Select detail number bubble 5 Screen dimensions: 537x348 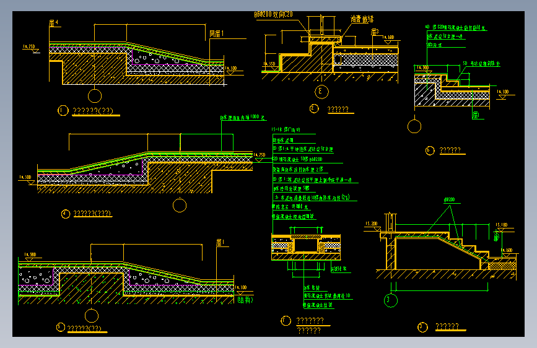(x=61, y=327)
